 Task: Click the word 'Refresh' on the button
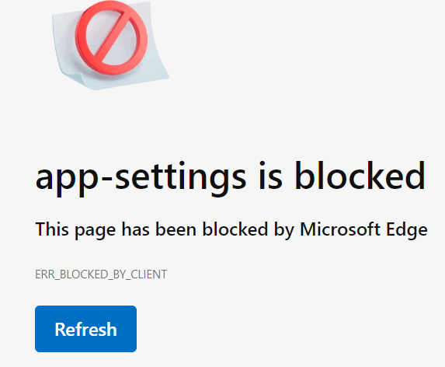(x=85, y=330)
